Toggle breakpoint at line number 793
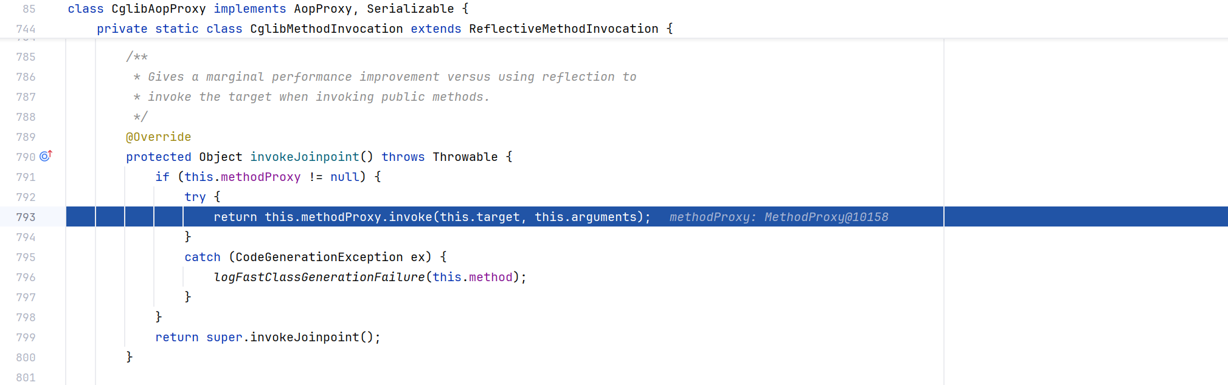 point(26,217)
